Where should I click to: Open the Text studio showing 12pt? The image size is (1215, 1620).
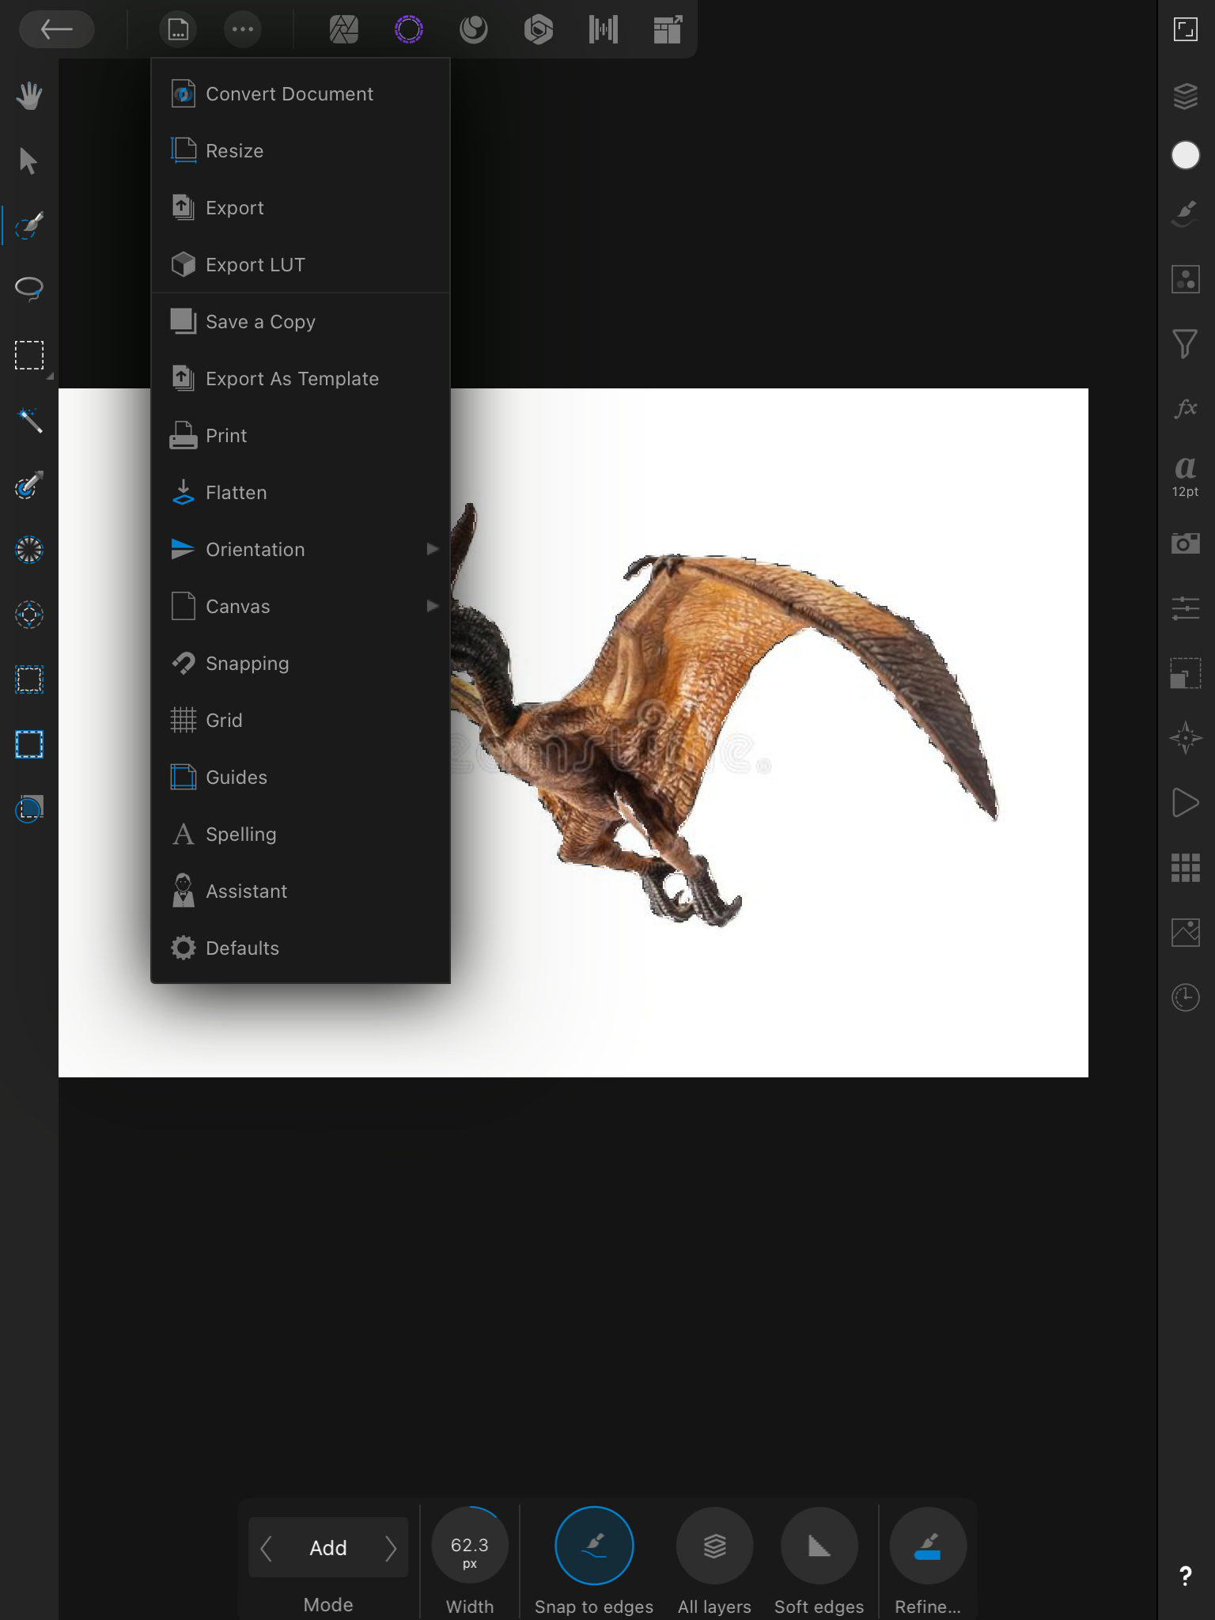click(x=1186, y=476)
